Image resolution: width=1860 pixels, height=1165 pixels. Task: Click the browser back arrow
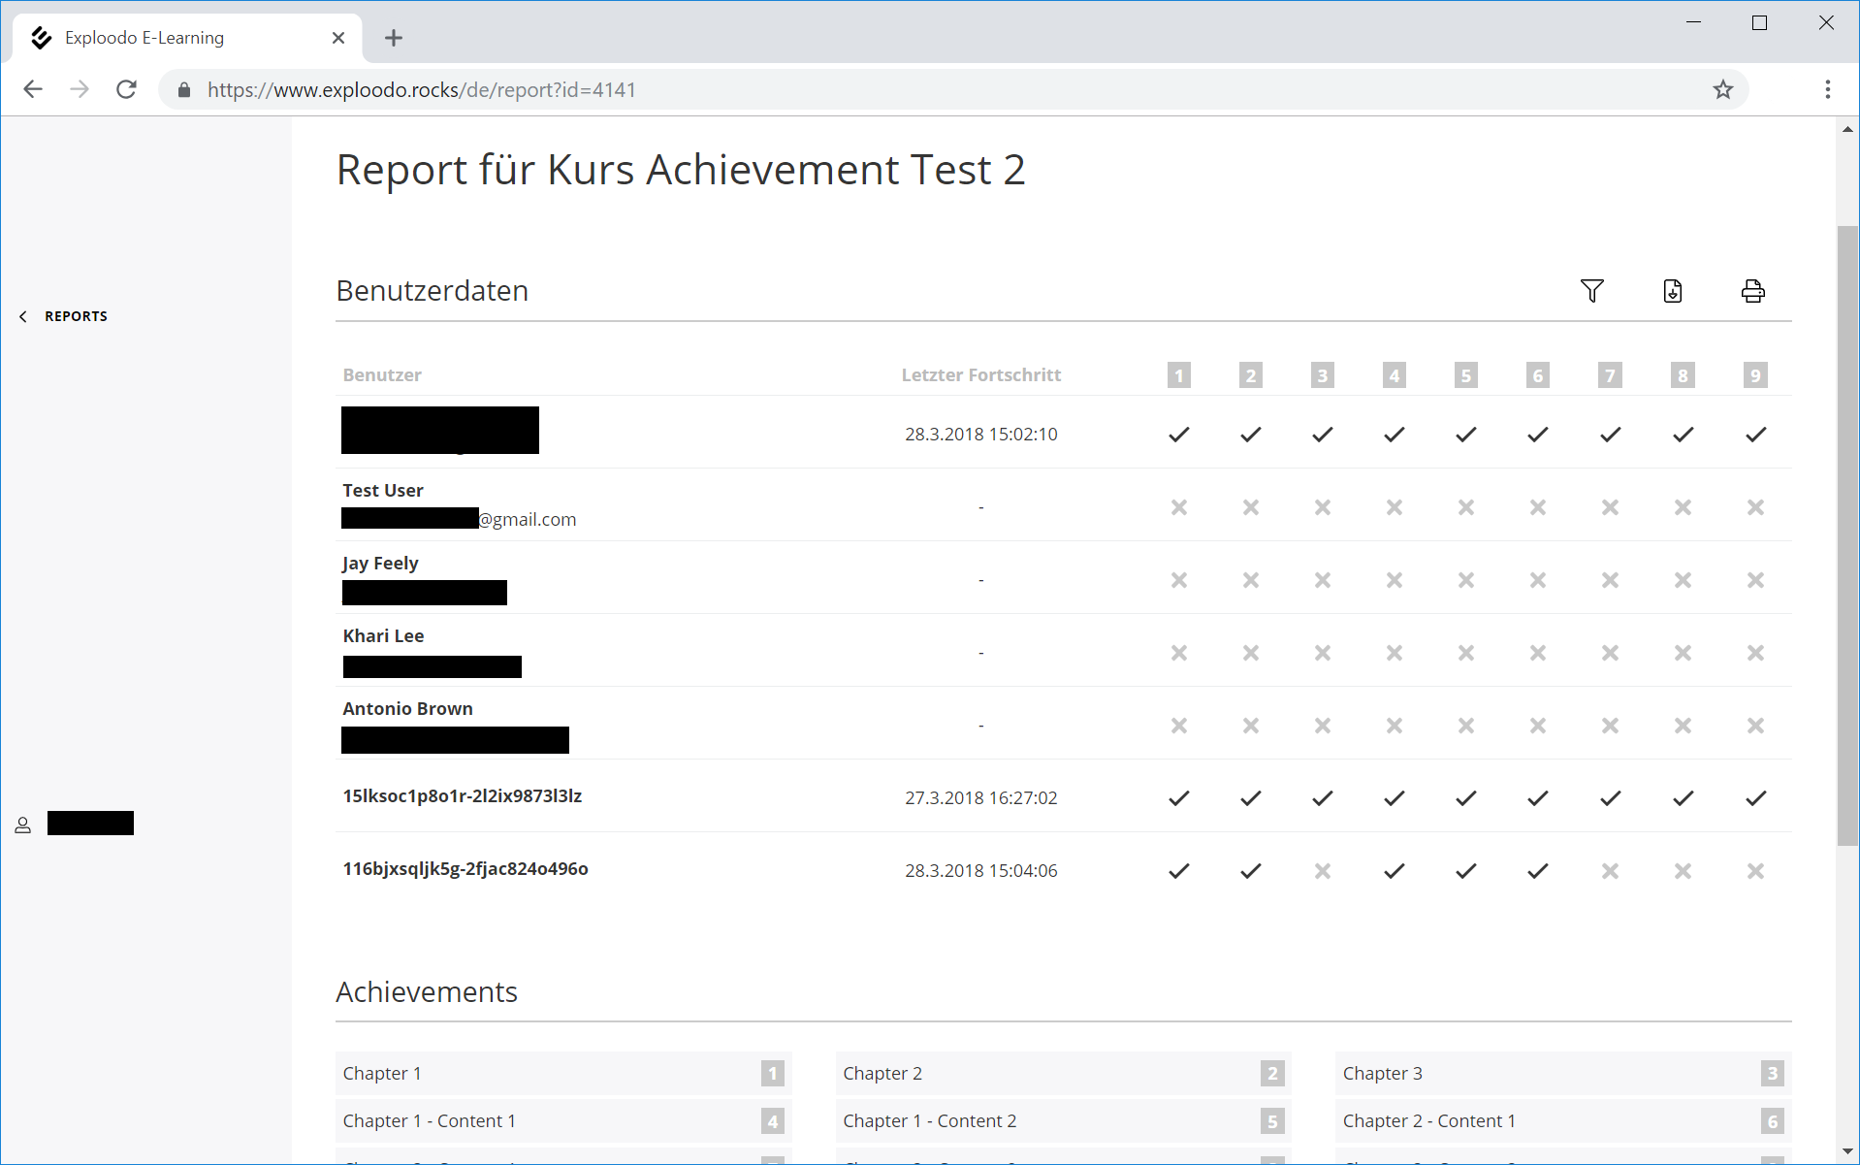tap(33, 90)
